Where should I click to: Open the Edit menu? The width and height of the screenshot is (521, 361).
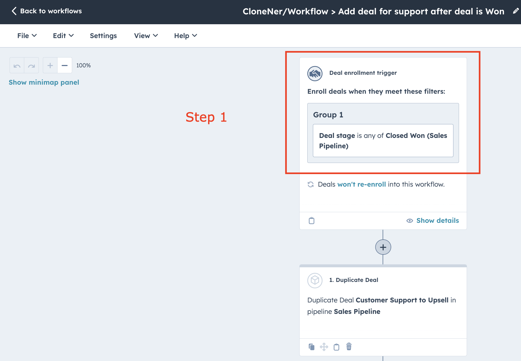63,36
